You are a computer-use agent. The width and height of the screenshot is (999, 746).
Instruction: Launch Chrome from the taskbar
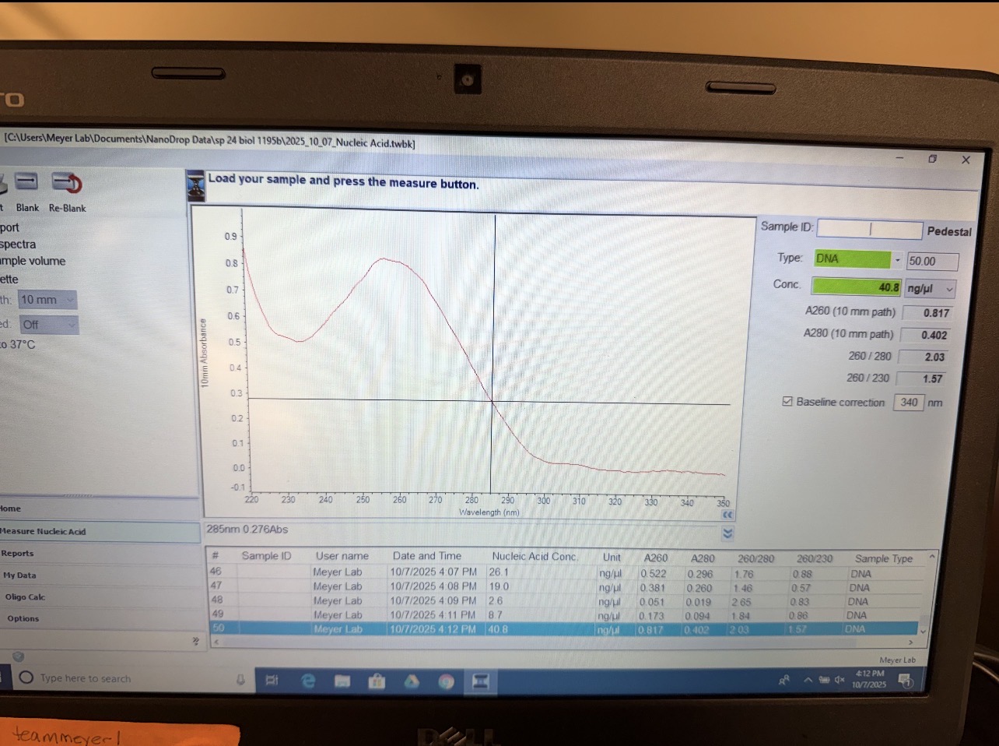[x=446, y=681]
